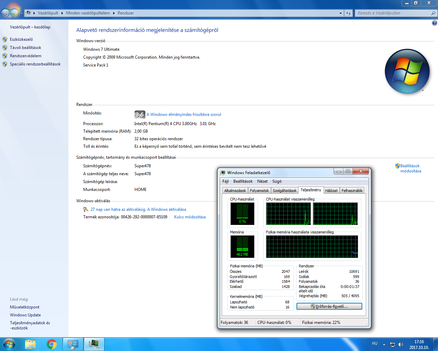438x351 pixels.
Task: Click the Windows 7 logo image
Action: click(407, 72)
